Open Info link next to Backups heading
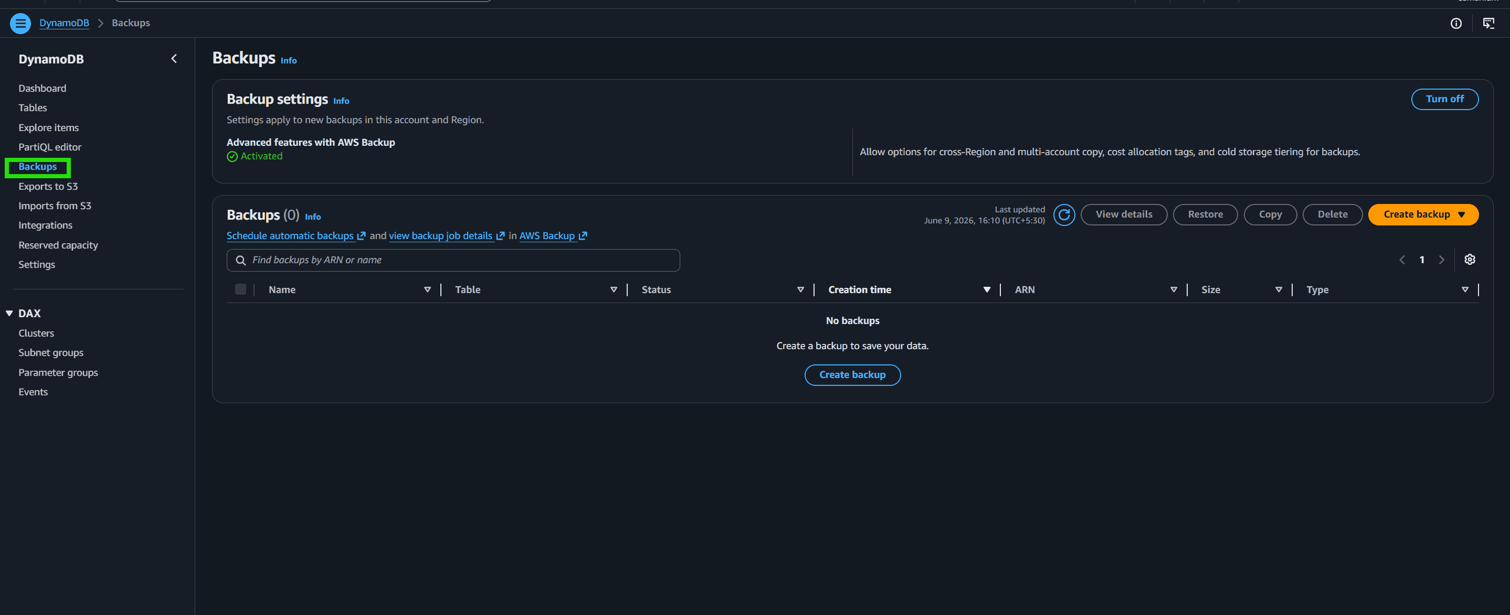Screen dimensions: 1510x615 pyautogui.click(x=288, y=60)
